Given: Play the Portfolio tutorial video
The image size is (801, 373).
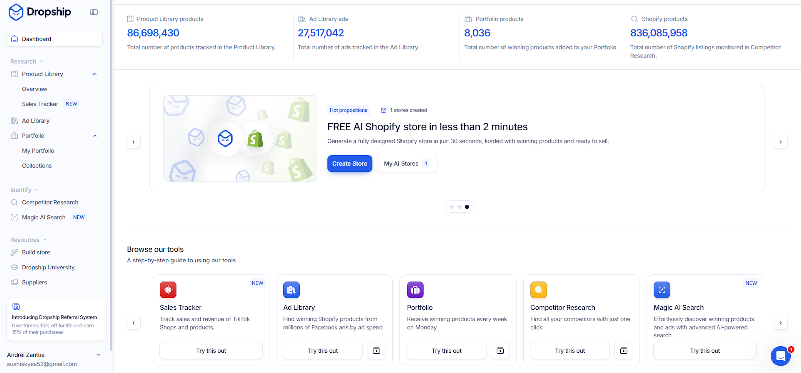Looking at the screenshot, I should (500, 351).
